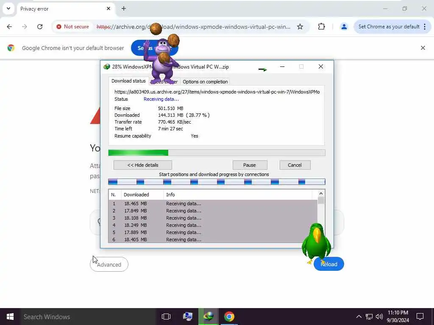Open network status tray icon
434x325 pixels.
point(369,317)
